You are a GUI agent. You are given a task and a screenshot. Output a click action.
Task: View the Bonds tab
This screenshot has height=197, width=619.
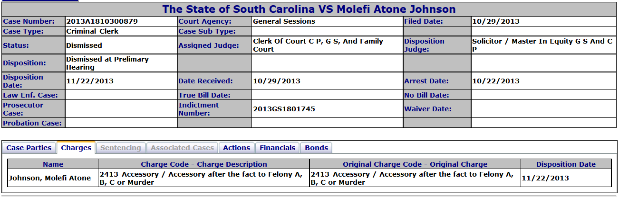tap(316, 148)
